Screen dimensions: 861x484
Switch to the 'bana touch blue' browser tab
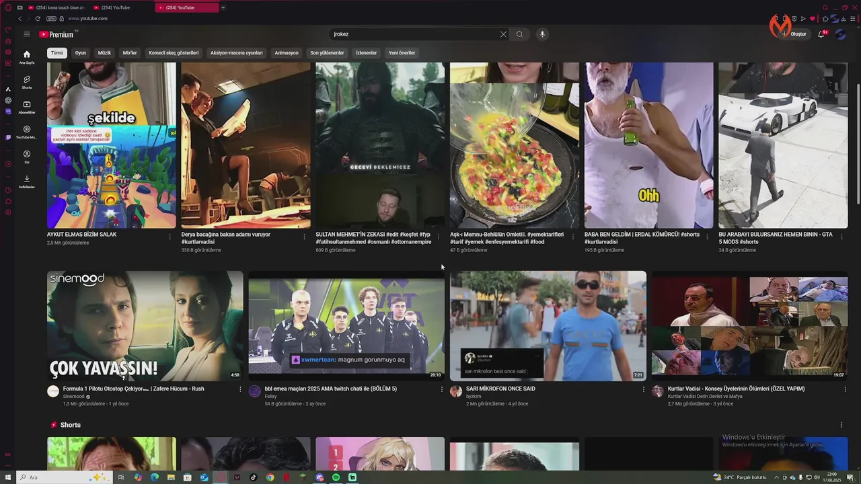click(57, 7)
